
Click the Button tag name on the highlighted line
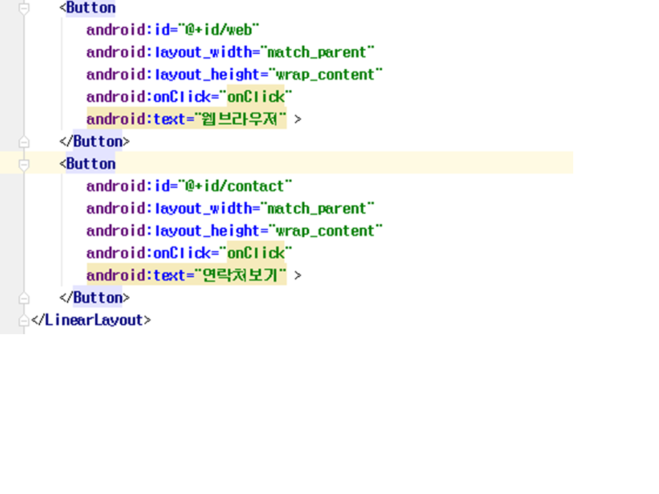tap(91, 164)
